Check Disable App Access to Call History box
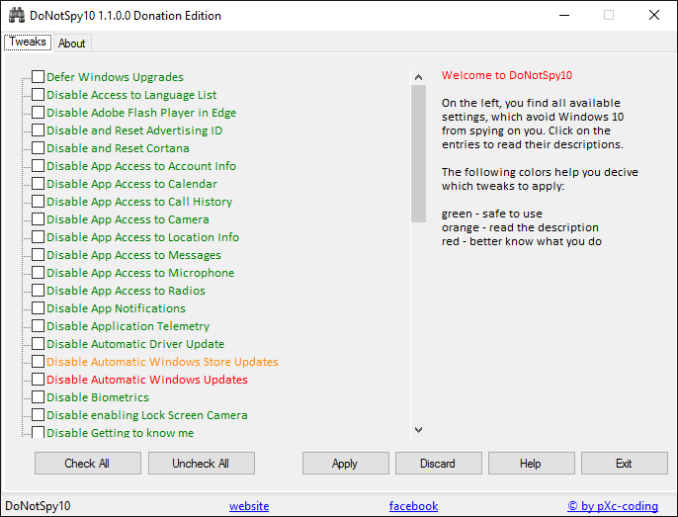This screenshot has width=678, height=517. pos(38,202)
